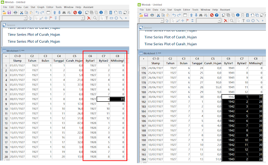Open File menu in left window
Screen dimensions: 268x165
click(5, 7)
